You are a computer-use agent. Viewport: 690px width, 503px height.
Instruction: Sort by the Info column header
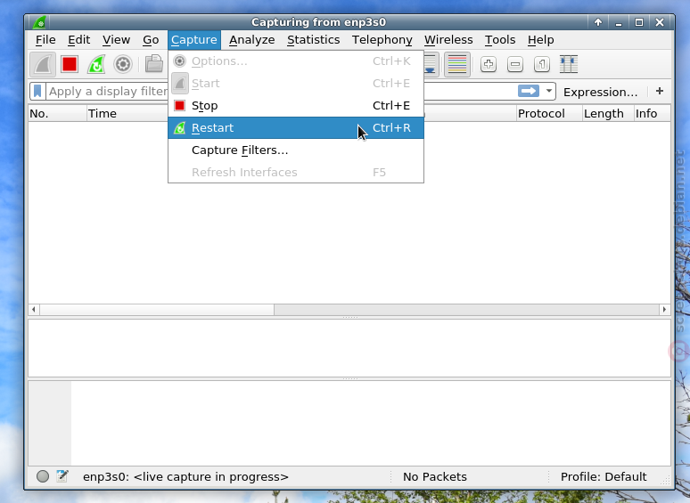click(x=653, y=113)
